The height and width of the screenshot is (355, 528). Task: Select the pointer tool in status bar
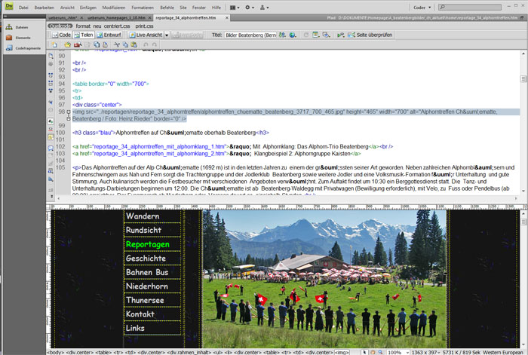click(x=364, y=352)
